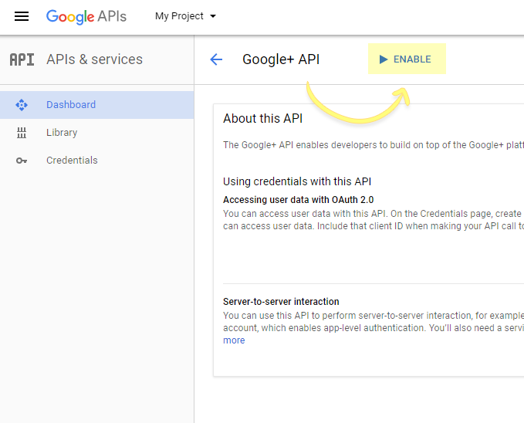Viewport: 524px width, 423px height.
Task: Open the My Project selector
Action: point(179,16)
